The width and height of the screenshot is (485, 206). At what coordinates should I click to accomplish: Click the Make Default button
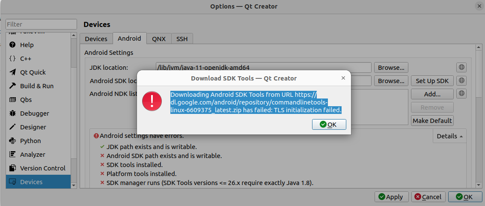pyautogui.click(x=432, y=121)
